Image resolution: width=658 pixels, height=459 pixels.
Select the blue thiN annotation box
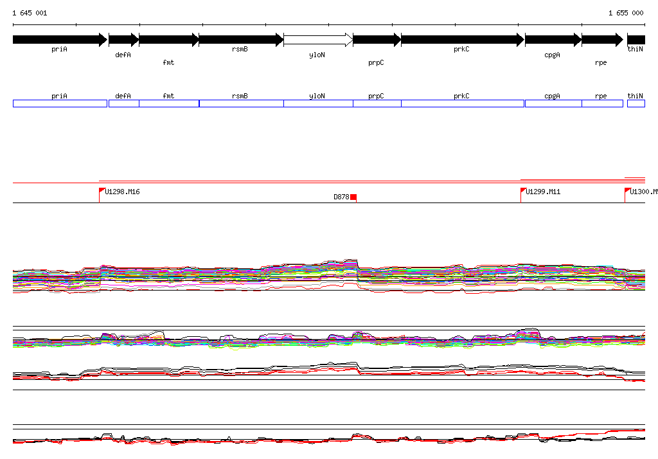pyautogui.click(x=636, y=104)
